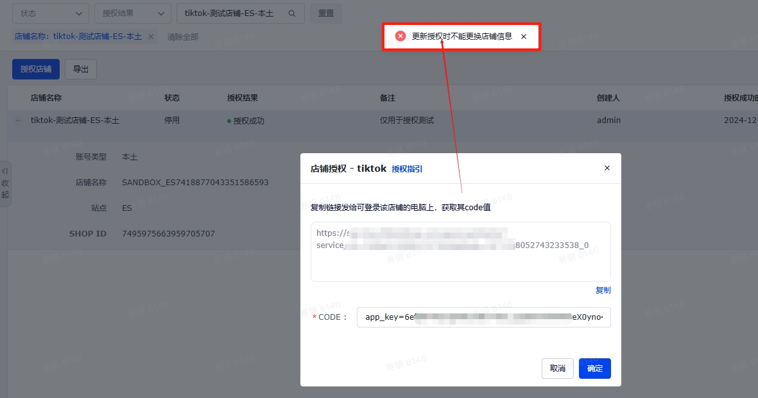The height and width of the screenshot is (398, 758).
Task: Click the 仅用于授权测试 remark cell
Action: coord(407,120)
